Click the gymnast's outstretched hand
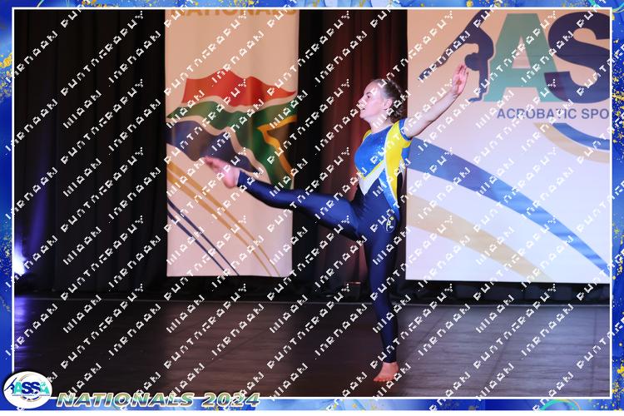Viewport: 624px width, 416px height. (x=460, y=76)
